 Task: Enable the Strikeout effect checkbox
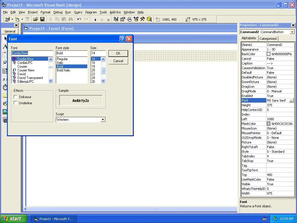point(16,97)
